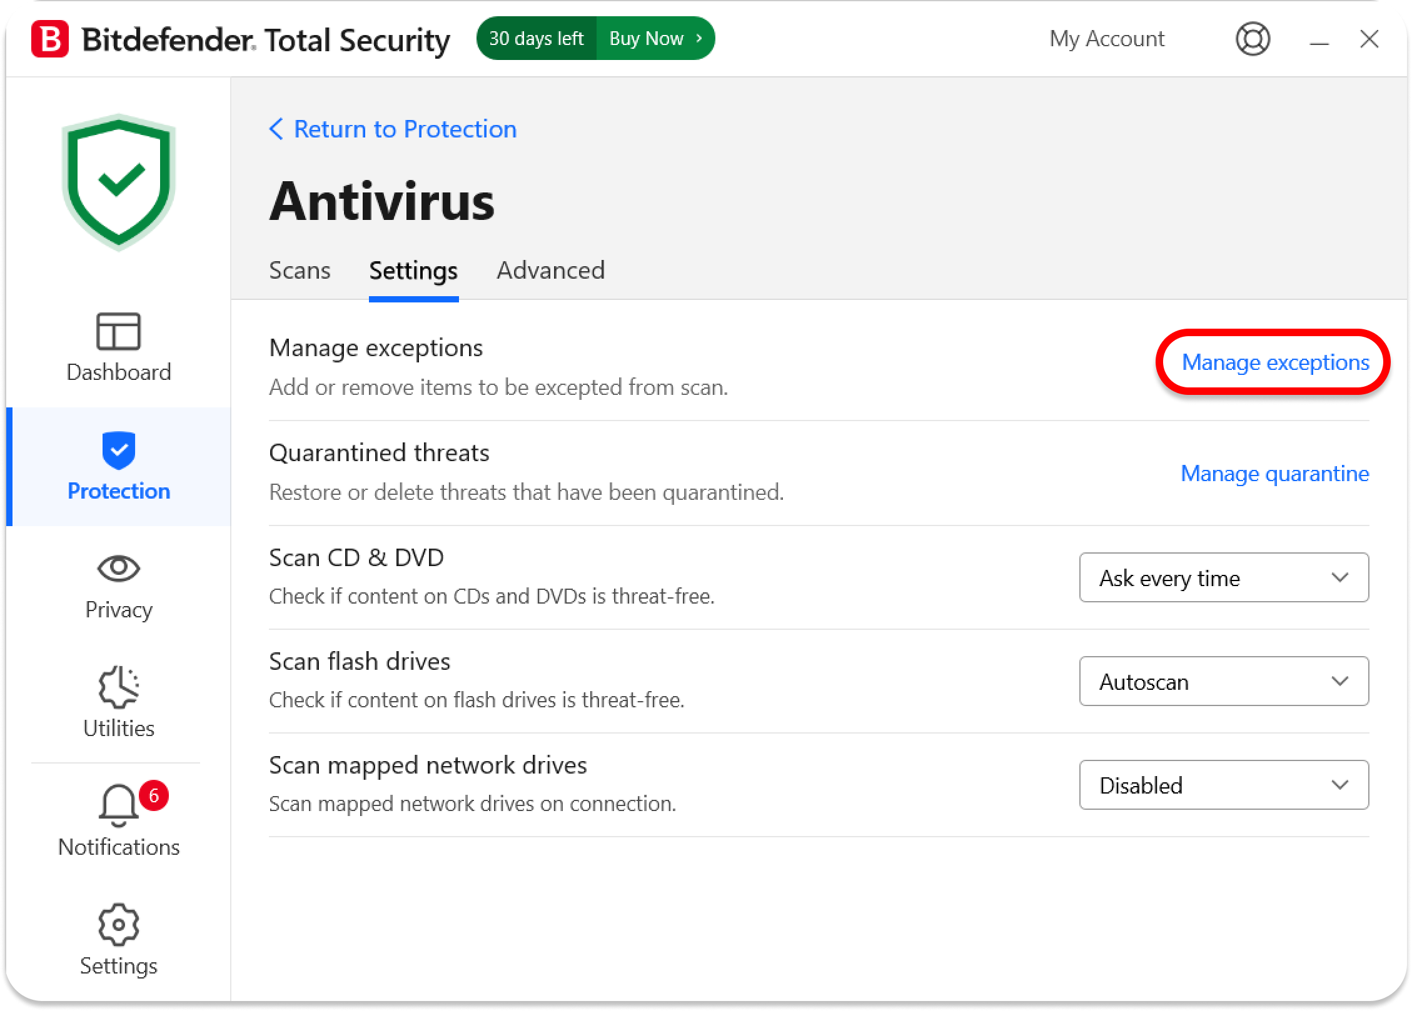Click the Manage quarantine link

[1274, 474]
